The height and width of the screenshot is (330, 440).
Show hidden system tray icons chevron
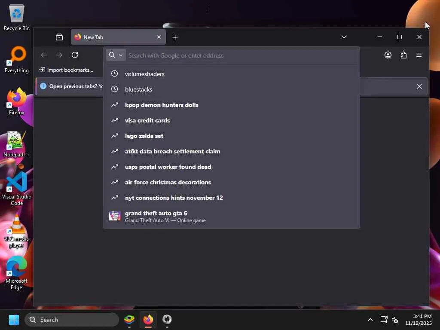coord(370,320)
